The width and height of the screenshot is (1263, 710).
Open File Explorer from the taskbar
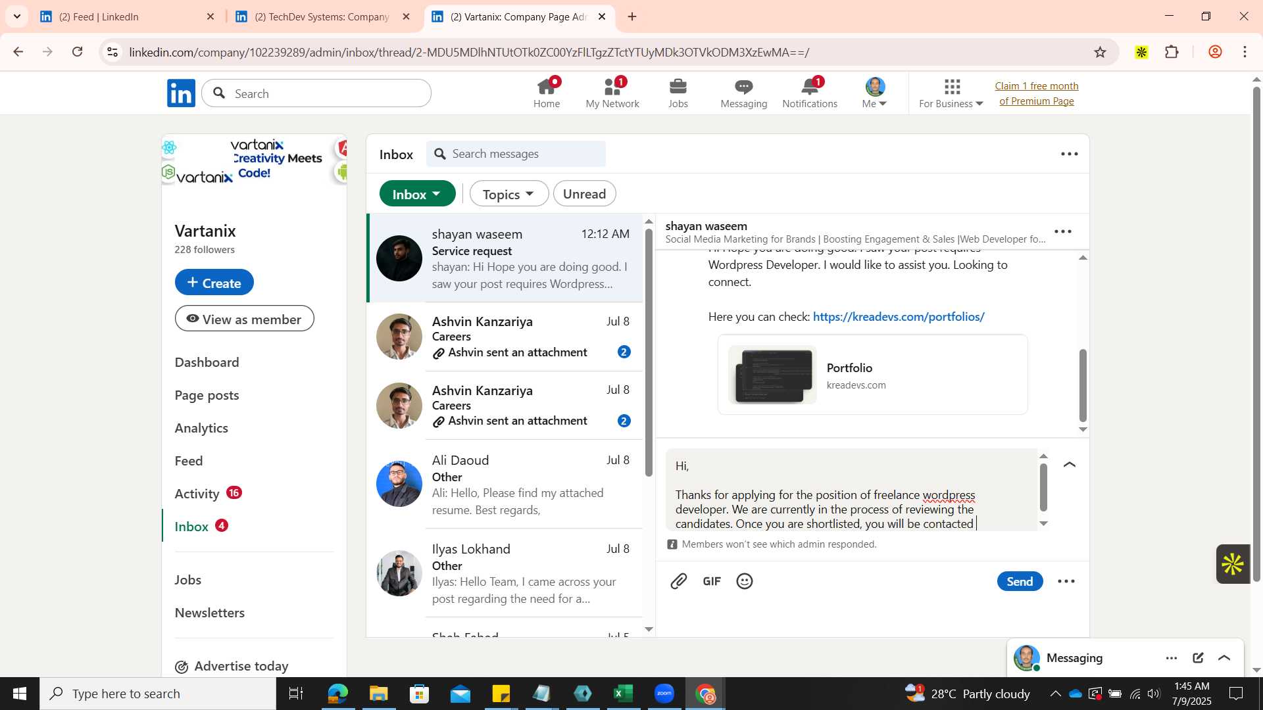point(378,694)
